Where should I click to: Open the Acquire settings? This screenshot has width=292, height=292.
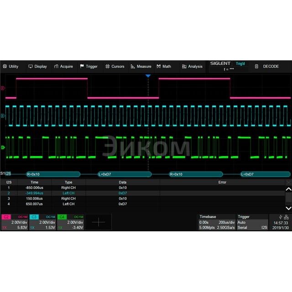click(63, 67)
